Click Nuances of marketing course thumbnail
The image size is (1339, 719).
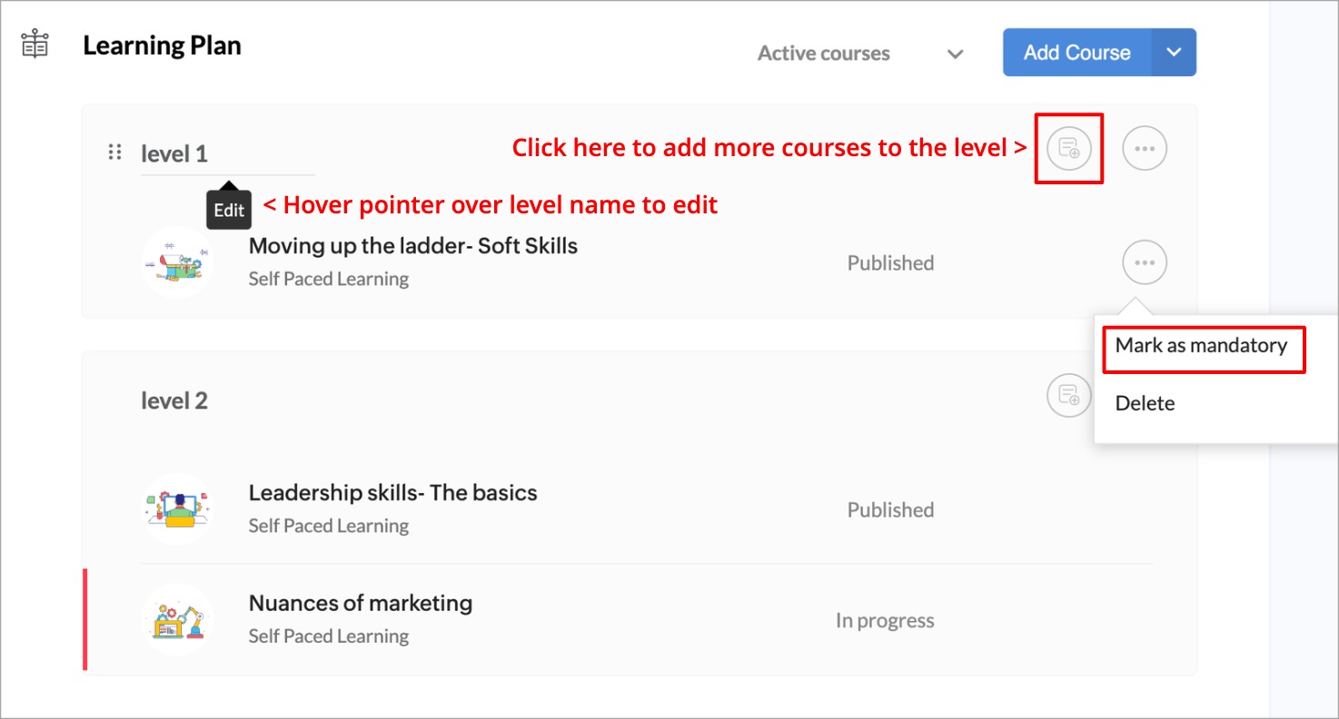pos(178,619)
